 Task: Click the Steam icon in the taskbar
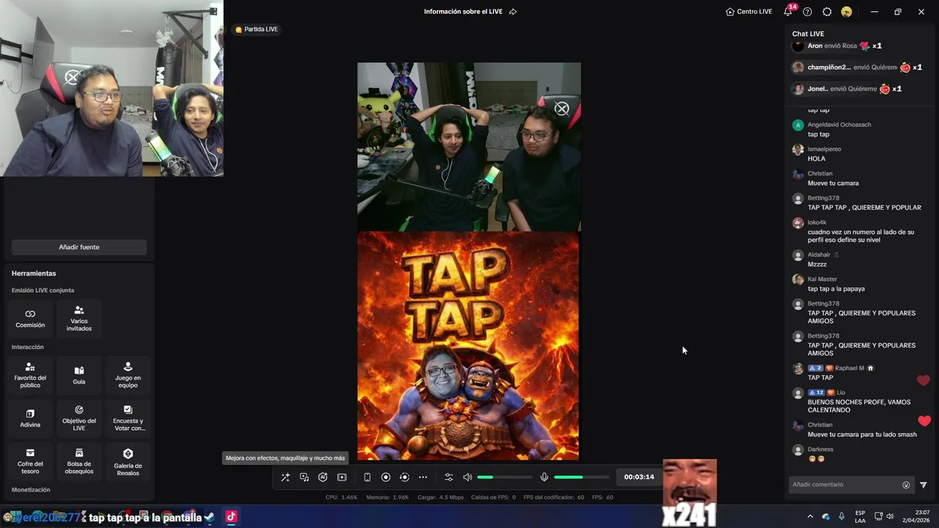[209, 517]
